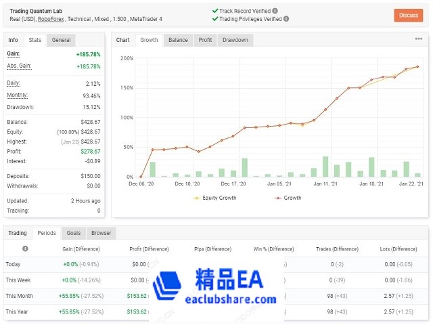This screenshot has height=325, width=433.
Task: Switch to the Balance chart tab
Action: click(178, 40)
